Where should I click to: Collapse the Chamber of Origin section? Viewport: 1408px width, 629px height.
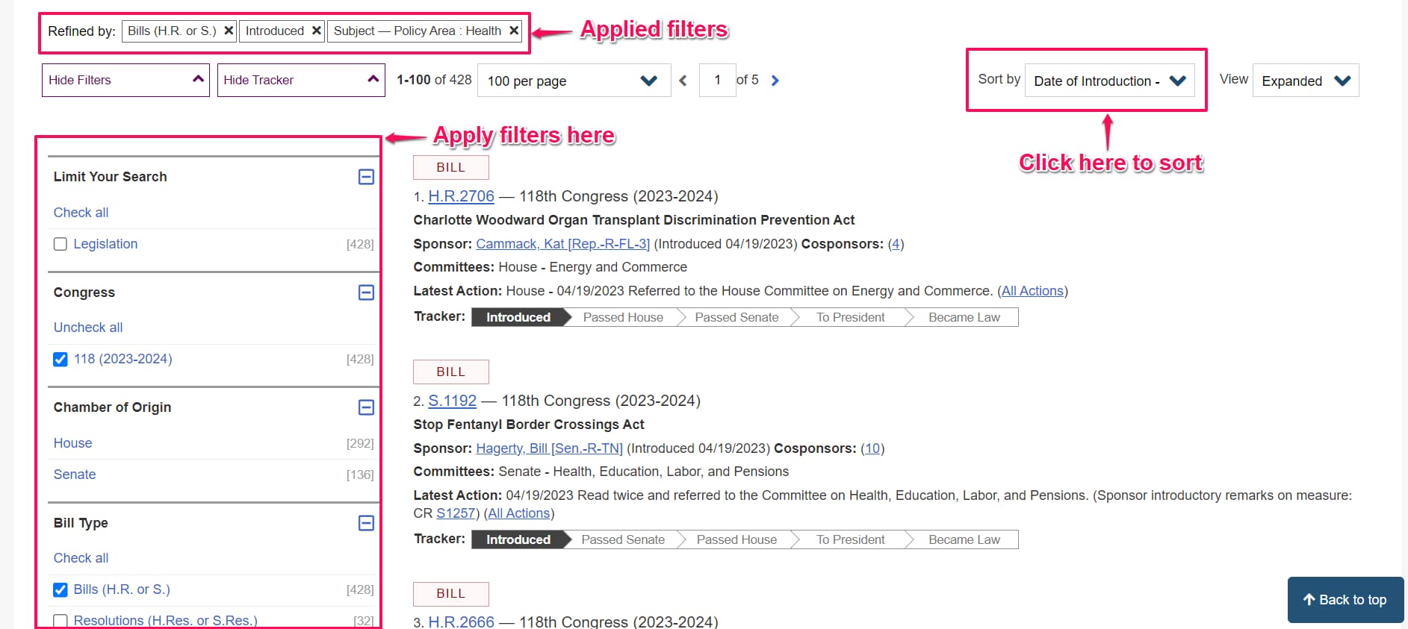[x=366, y=407]
